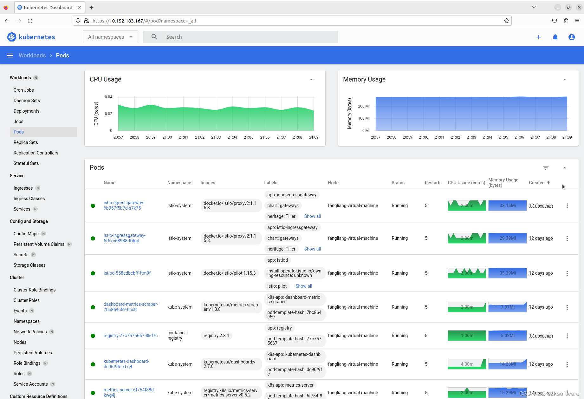The width and height of the screenshot is (584, 399).
Task: Open registry-77c7575667-8kd7c pod link
Action: point(131,336)
